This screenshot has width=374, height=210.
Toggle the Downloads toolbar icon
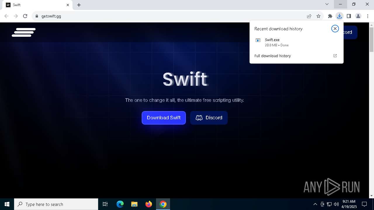[x=340, y=16]
